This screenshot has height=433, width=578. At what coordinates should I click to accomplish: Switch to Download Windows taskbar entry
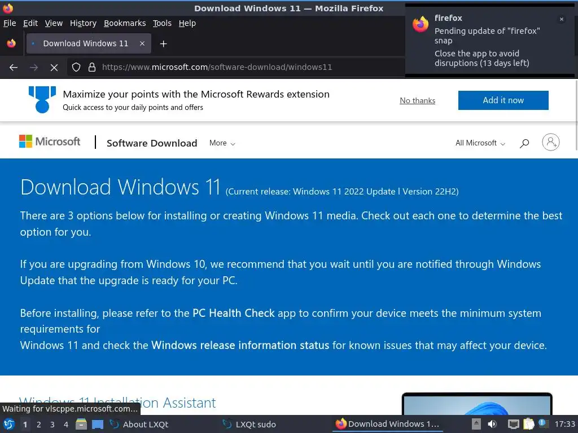387,425
